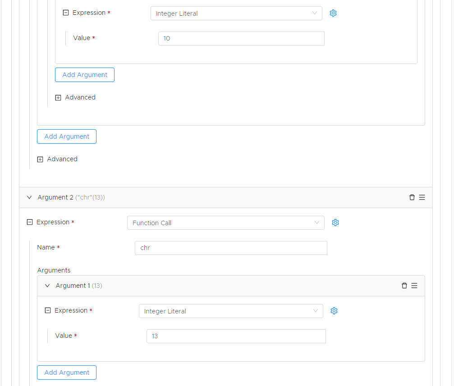Delete Argument 2 using its trash icon
This screenshot has width=454, height=386.
(x=412, y=197)
